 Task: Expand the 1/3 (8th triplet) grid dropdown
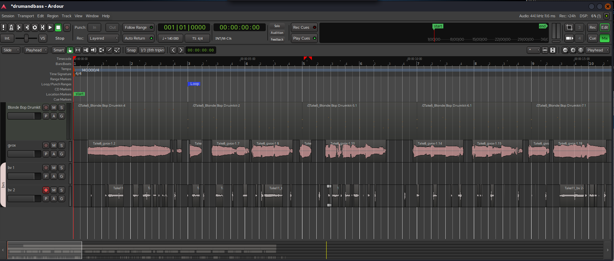(152, 50)
